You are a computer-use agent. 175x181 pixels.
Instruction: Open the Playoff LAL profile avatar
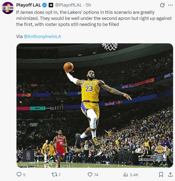[x=7, y=8]
